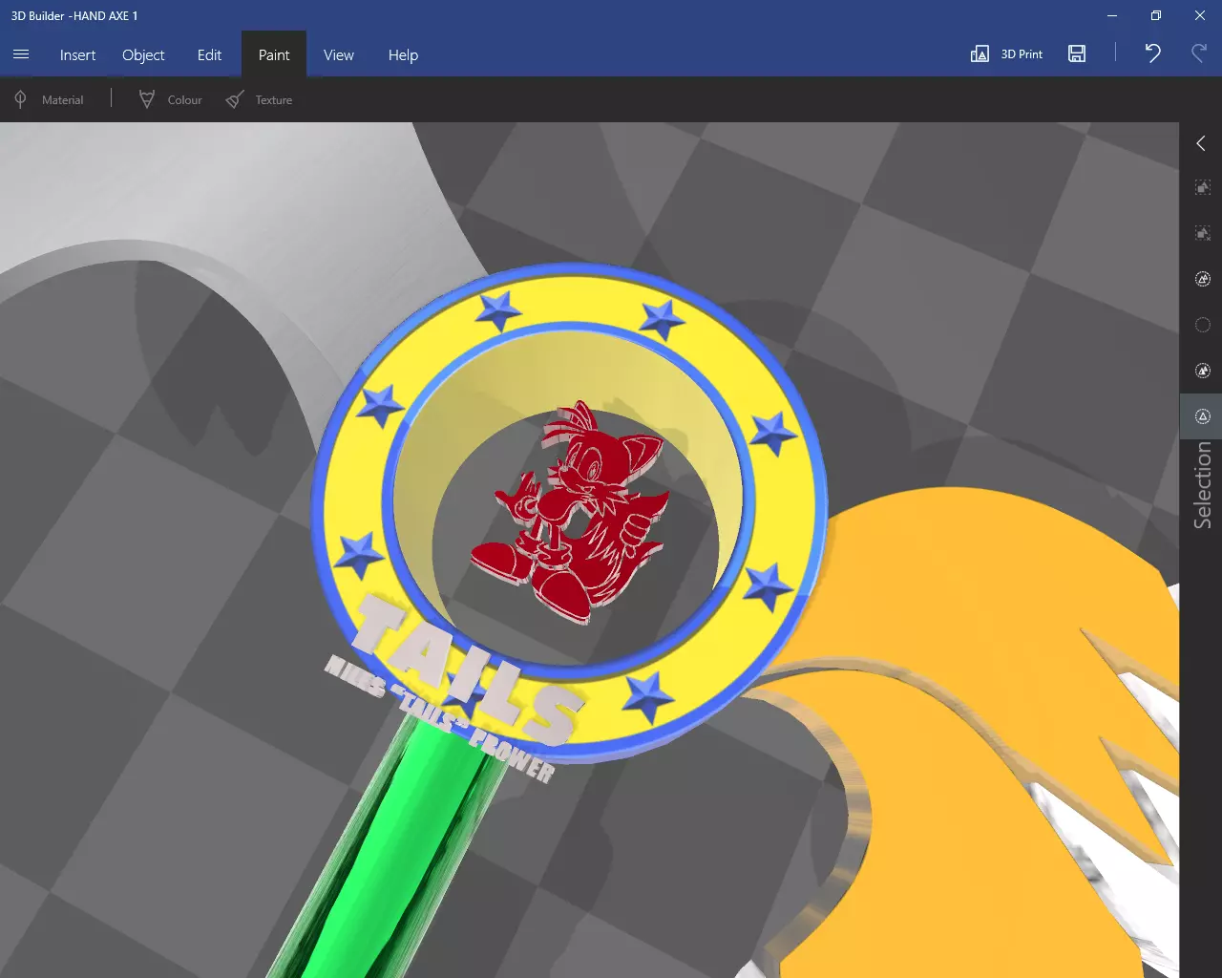The image size is (1222, 978).
Task: Select the Paint tab
Action: pyautogui.click(x=274, y=54)
